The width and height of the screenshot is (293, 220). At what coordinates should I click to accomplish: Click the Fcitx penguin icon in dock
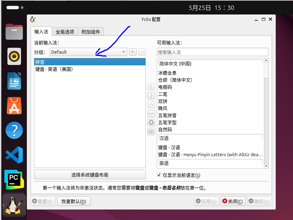[14, 205]
